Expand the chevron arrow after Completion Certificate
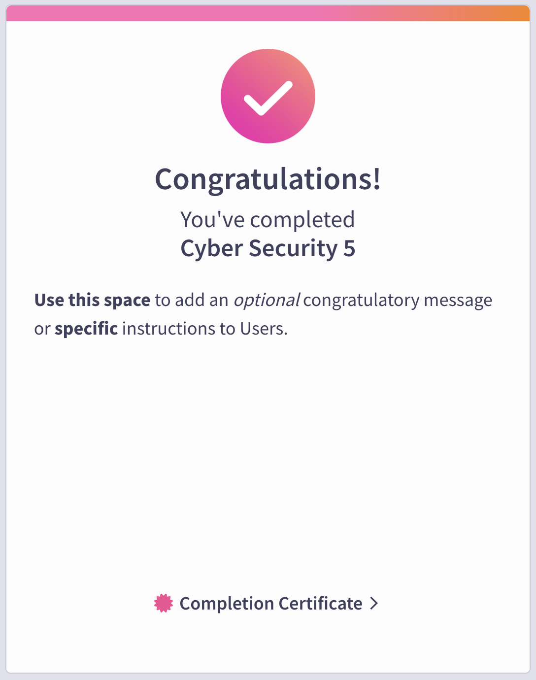 (x=374, y=604)
